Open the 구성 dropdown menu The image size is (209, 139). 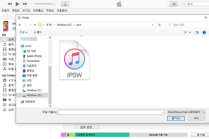click(x=23, y=32)
